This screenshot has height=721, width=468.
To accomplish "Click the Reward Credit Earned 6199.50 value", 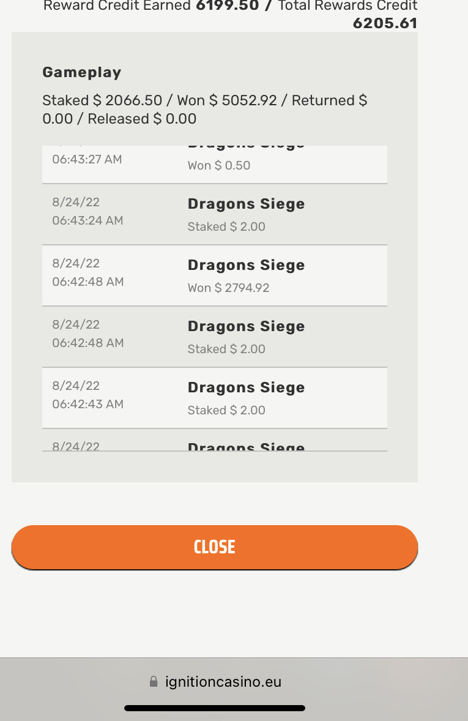I will click(225, 6).
